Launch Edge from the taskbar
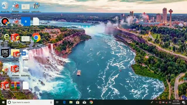The image size is (187, 105). (x=64, y=102)
